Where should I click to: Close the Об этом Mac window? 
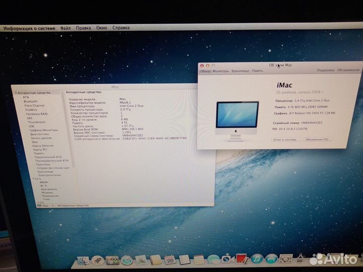click(202, 66)
